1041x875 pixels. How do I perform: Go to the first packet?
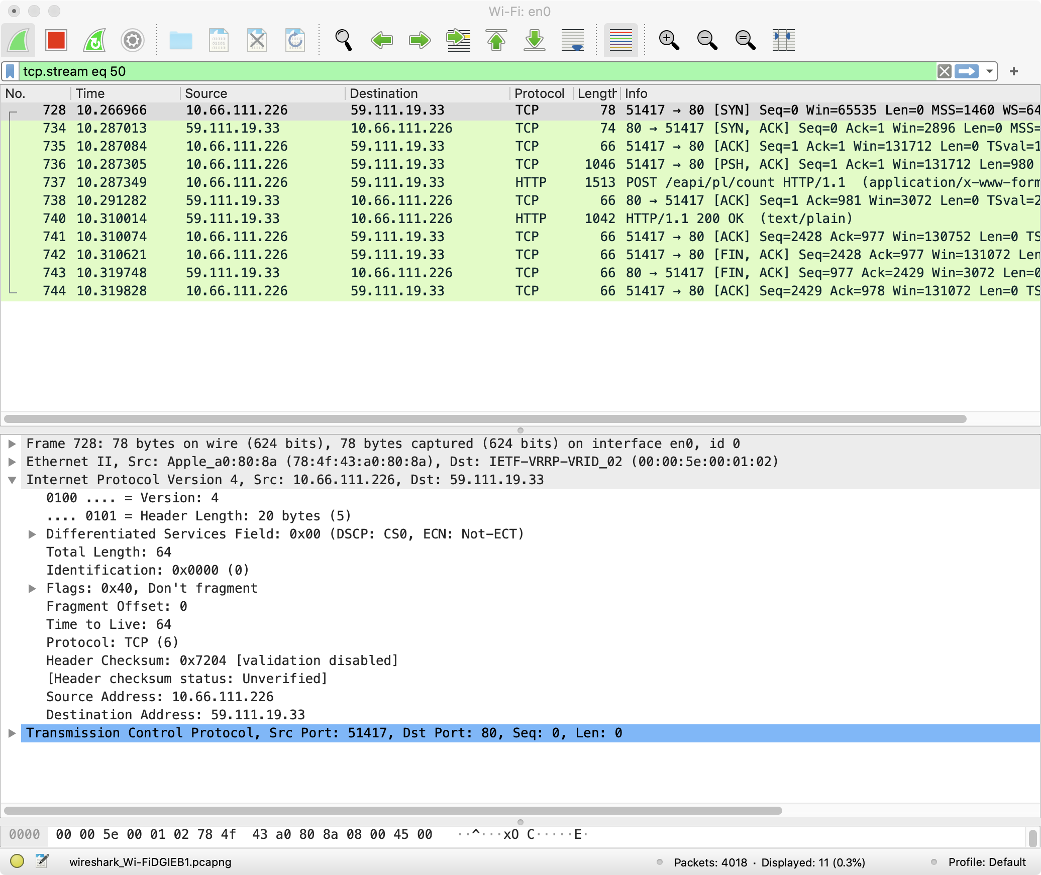[x=496, y=40]
